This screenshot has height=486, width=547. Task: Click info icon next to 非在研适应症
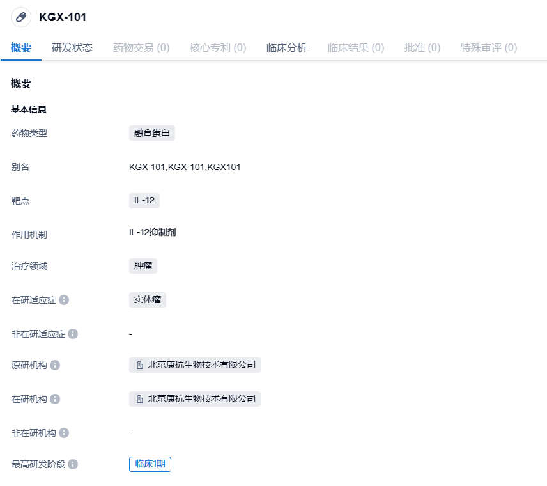pos(73,334)
